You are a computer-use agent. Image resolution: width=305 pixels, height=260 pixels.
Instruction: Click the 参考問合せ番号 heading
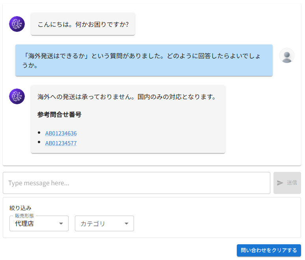(60, 115)
